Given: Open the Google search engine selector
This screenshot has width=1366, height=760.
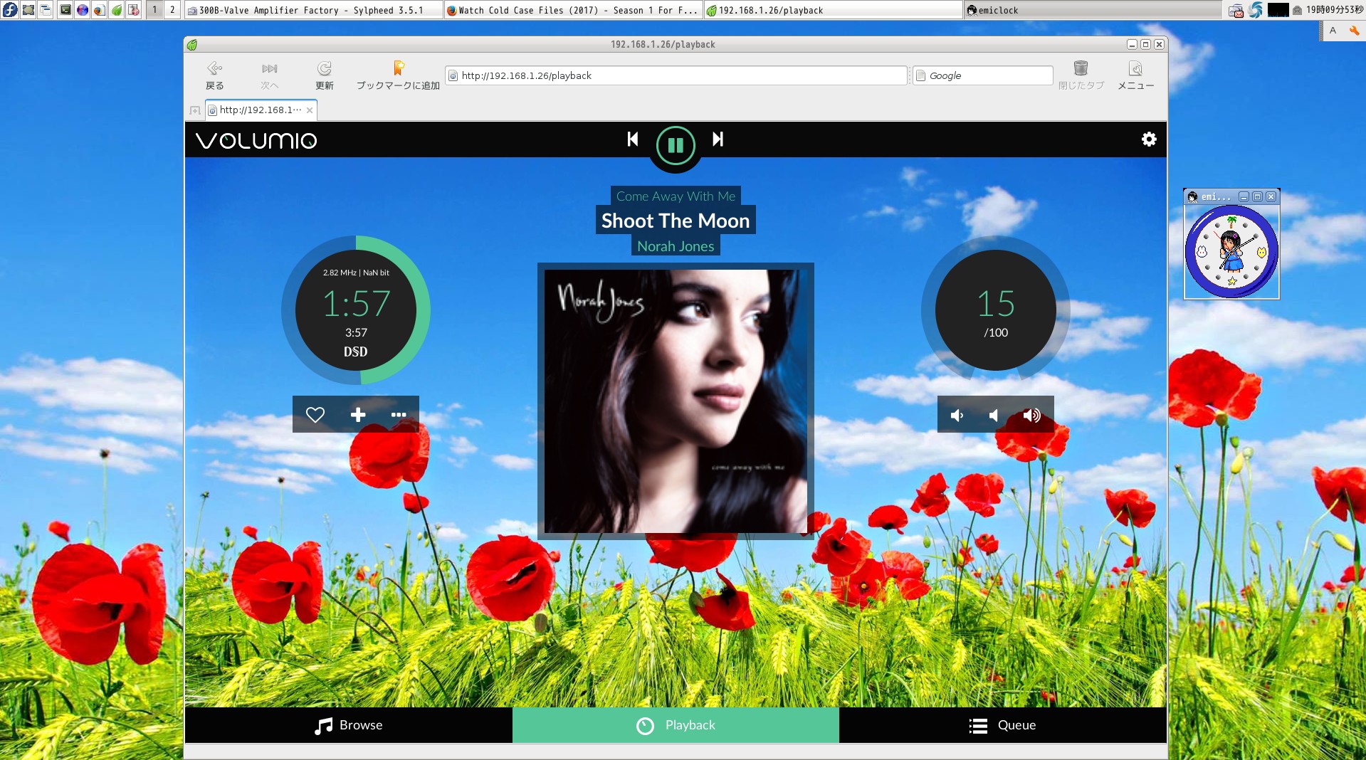Looking at the screenshot, I should tap(921, 75).
